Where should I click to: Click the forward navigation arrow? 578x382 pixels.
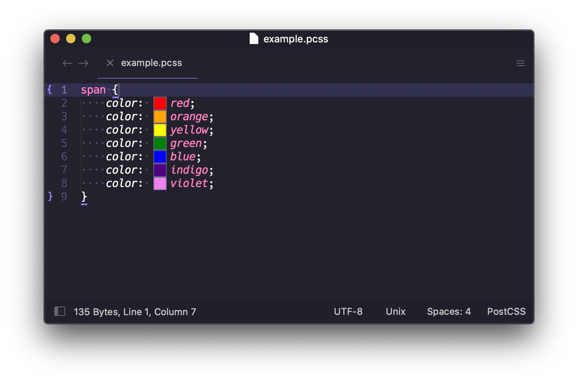pyautogui.click(x=83, y=63)
